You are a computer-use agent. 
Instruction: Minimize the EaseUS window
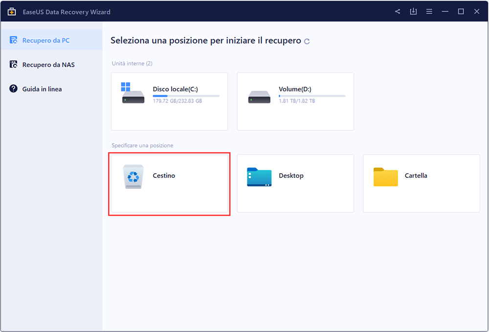(x=445, y=12)
